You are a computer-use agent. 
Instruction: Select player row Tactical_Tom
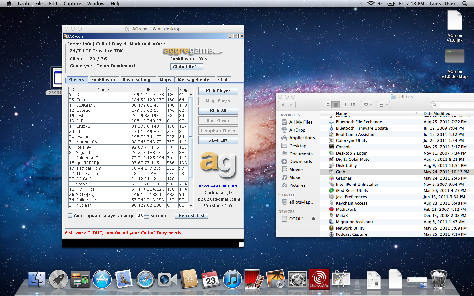coord(128,168)
